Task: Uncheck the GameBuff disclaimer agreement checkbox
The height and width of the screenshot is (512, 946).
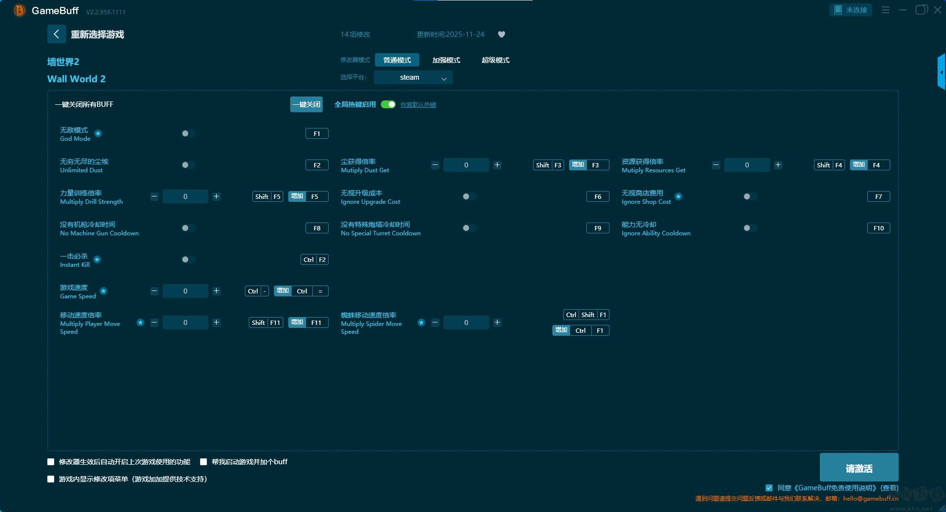Action: point(769,488)
